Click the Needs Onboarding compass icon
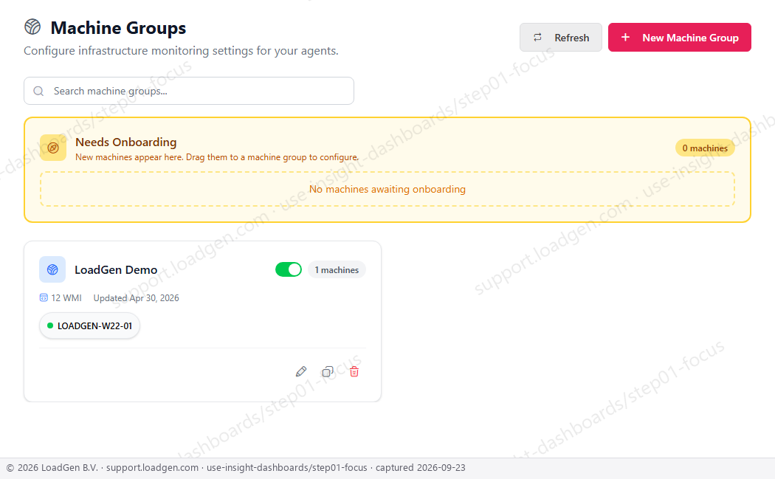Image resolution: width=775 pixels, height=479 pixels. point(53,148)
